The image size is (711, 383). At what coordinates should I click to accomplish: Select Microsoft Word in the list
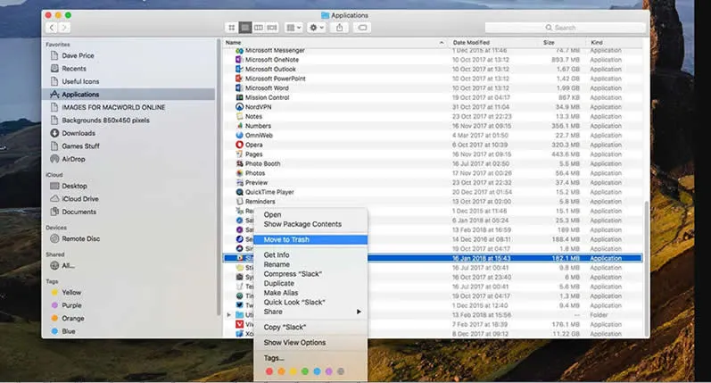click(433, 88)
